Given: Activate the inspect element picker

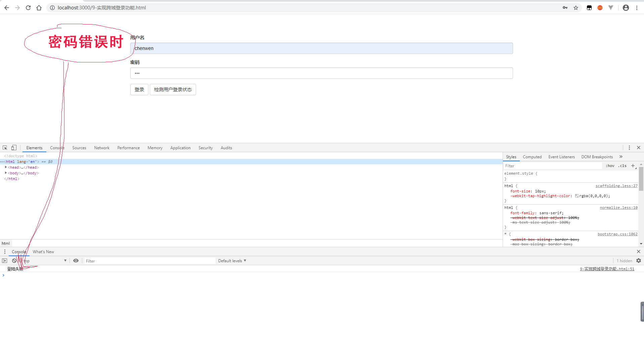Looking at the screenshot, I should [x=5, y=148].
